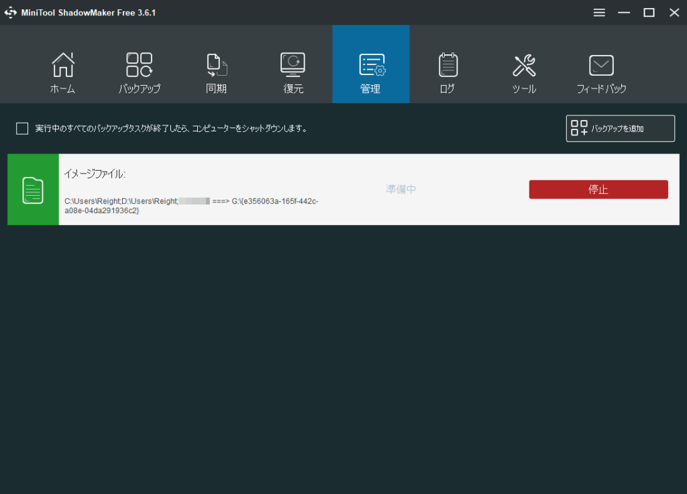Click the MiniTool ShadowMaker logo in title bar
Screen dimensions: 687x494
pyautogui.click(x=10, y=13)
